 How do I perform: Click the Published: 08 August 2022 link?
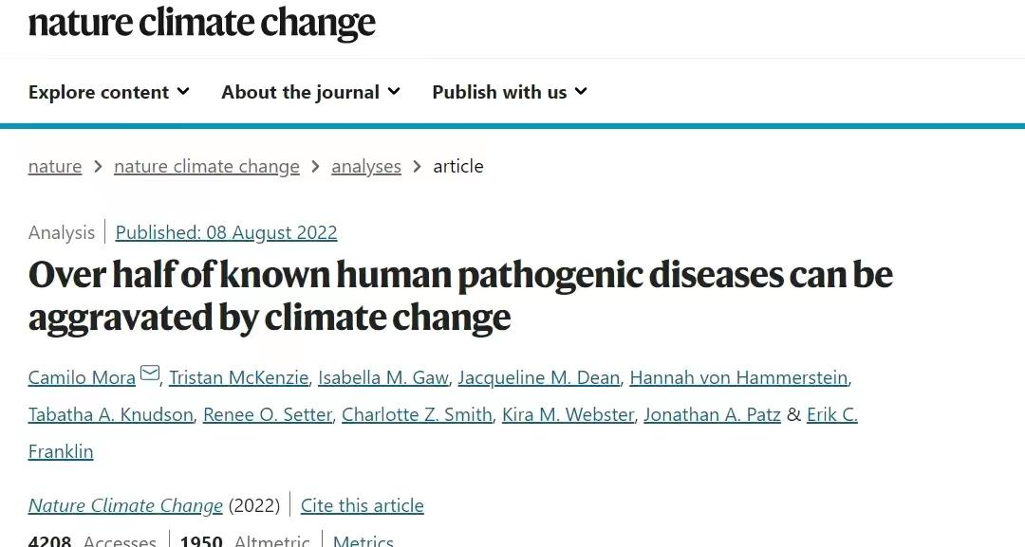click(226, 232)
